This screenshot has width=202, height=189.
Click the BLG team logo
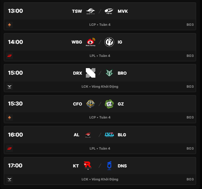[x=109, y=135]
